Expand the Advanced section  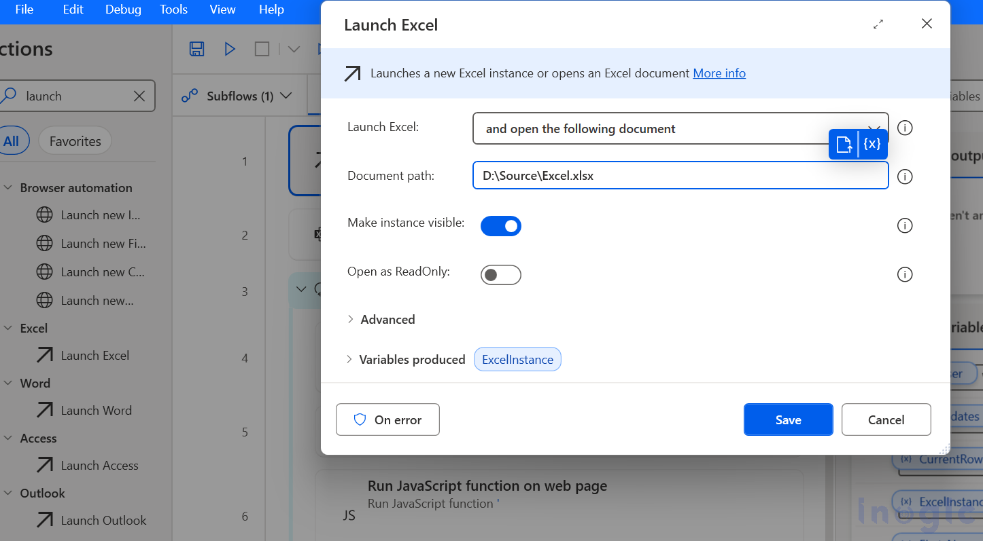tap(381, 319)
